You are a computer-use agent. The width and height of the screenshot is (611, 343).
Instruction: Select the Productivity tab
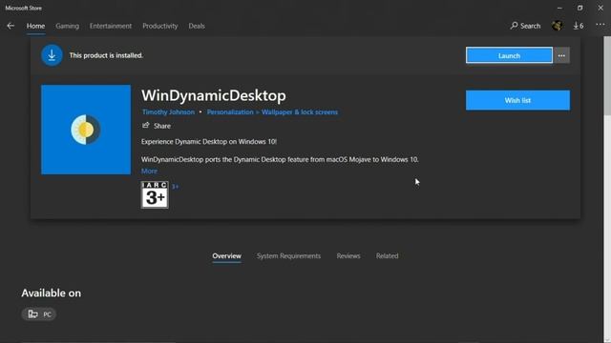click(x=159, y=26)
